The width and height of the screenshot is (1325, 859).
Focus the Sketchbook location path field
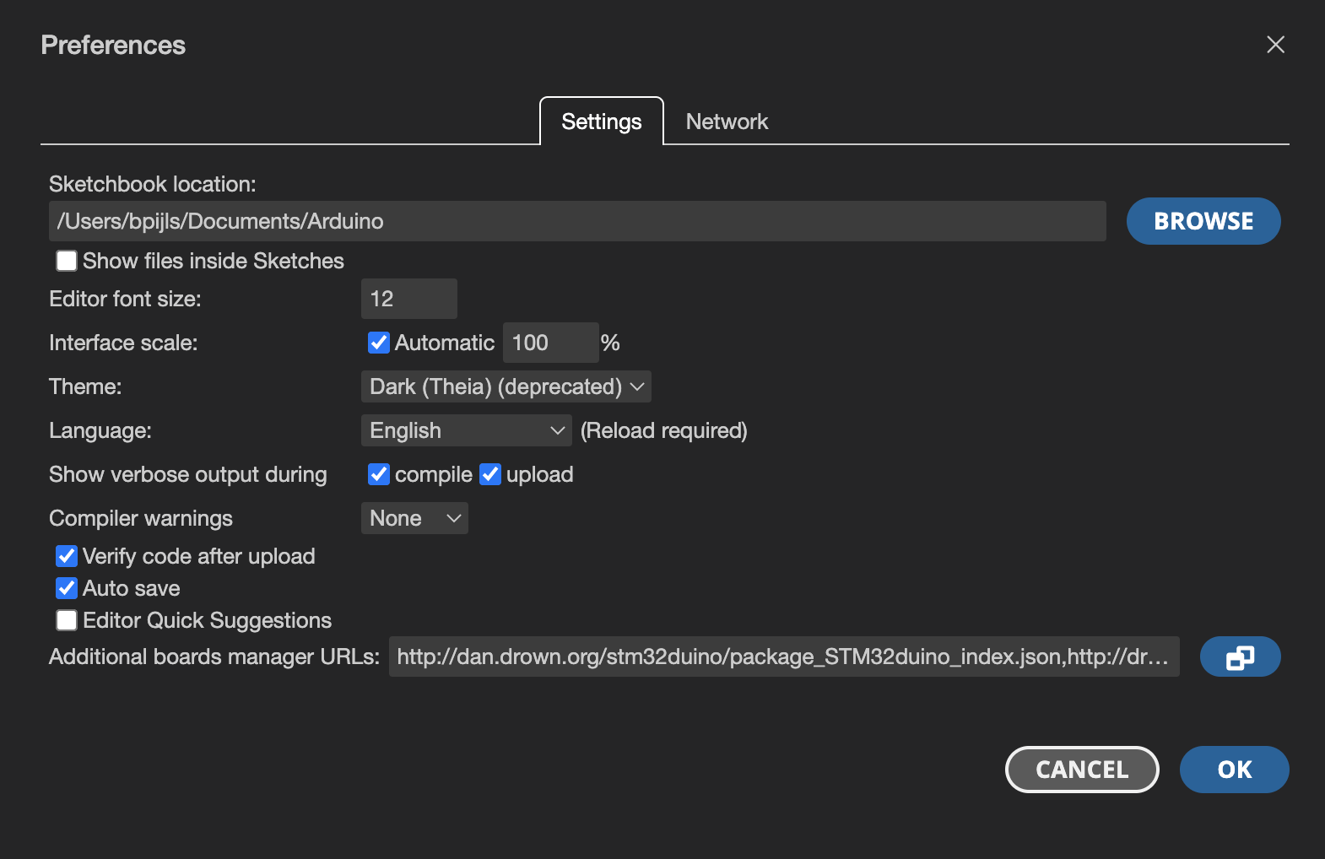tap(577, 221)
